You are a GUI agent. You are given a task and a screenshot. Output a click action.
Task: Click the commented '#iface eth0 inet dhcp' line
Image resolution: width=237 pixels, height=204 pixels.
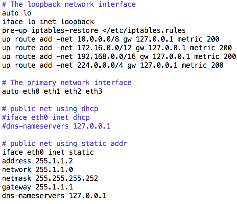coord(46,118)
